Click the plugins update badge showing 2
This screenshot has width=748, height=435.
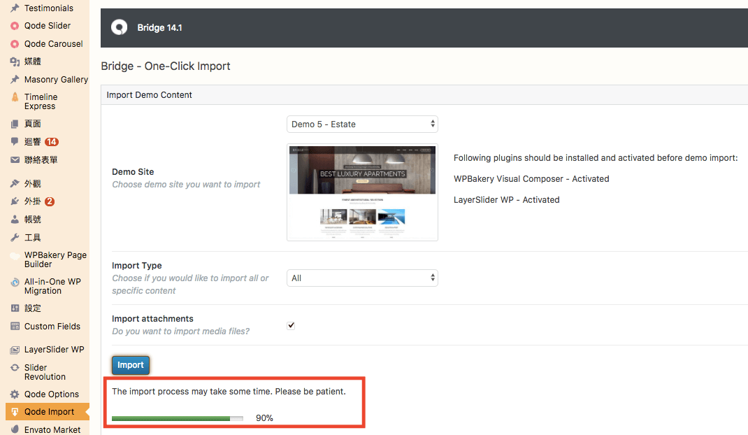[x=50, y=201]
